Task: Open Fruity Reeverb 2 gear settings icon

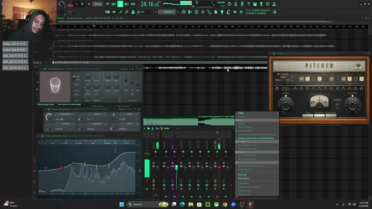Action: coord(45,69)
